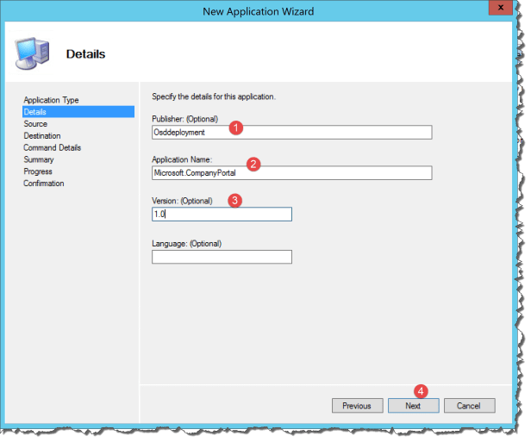This screenshot has width=531, height=442.
Task: Click the 'New Application Wizard' title bar
Action: (x=258, y=11)
